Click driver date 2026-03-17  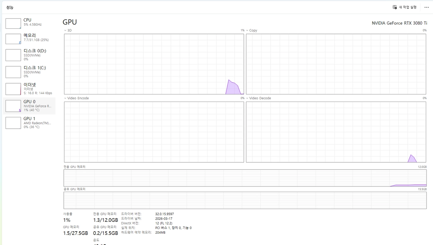[x=164, y=219]
